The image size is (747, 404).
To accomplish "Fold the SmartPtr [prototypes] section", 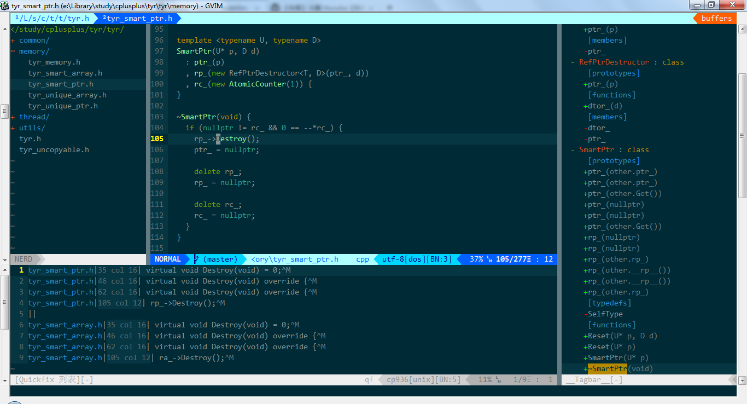I will [x=614, y=160].
